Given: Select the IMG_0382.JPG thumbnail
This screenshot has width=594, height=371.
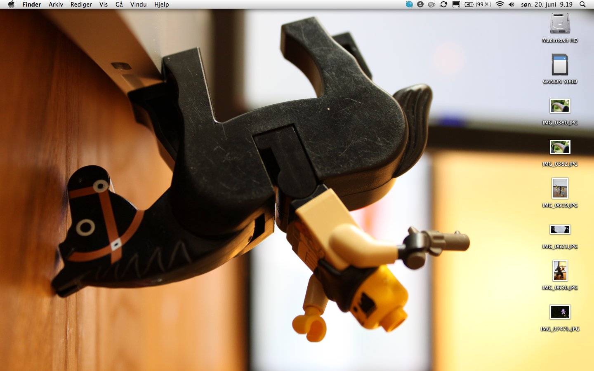Looking at the screenshot, I should 560,147.
